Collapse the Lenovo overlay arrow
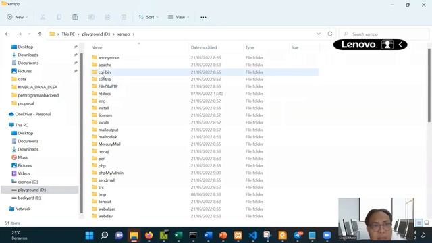Screen dimensions: 432x243 point(400,45)
